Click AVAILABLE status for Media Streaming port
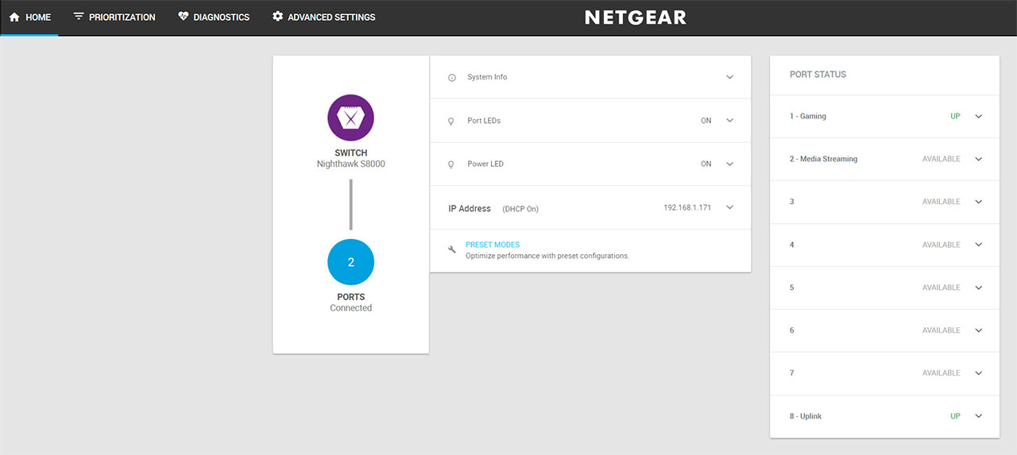Image resolution: width=1017 pixels, height=455 pixels. [942, 159]
